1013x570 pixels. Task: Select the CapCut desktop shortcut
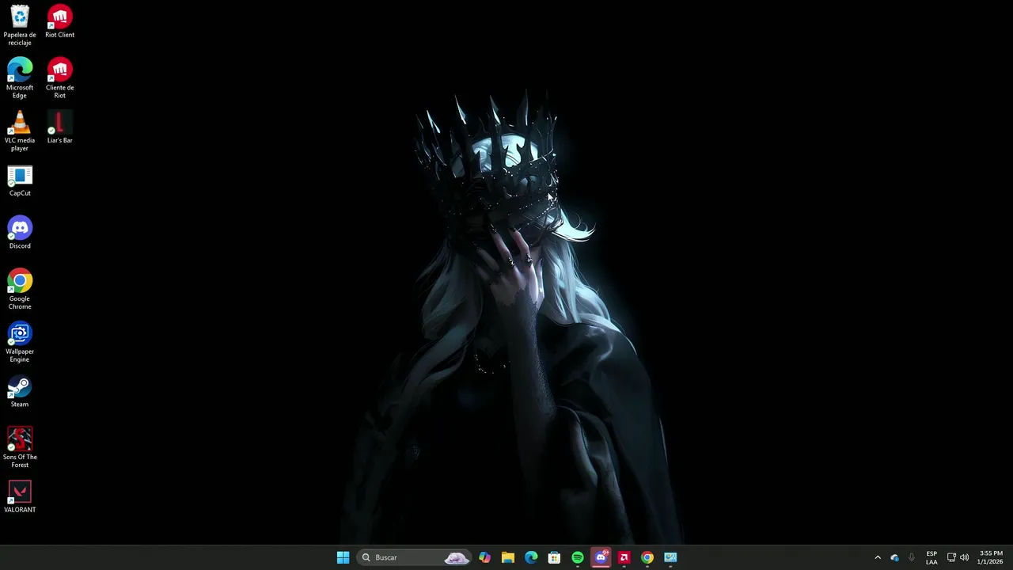pyautogui.click(x=20, y=180)
